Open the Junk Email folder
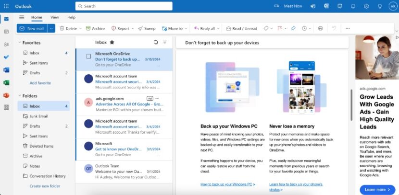 [x=38, y=116]
